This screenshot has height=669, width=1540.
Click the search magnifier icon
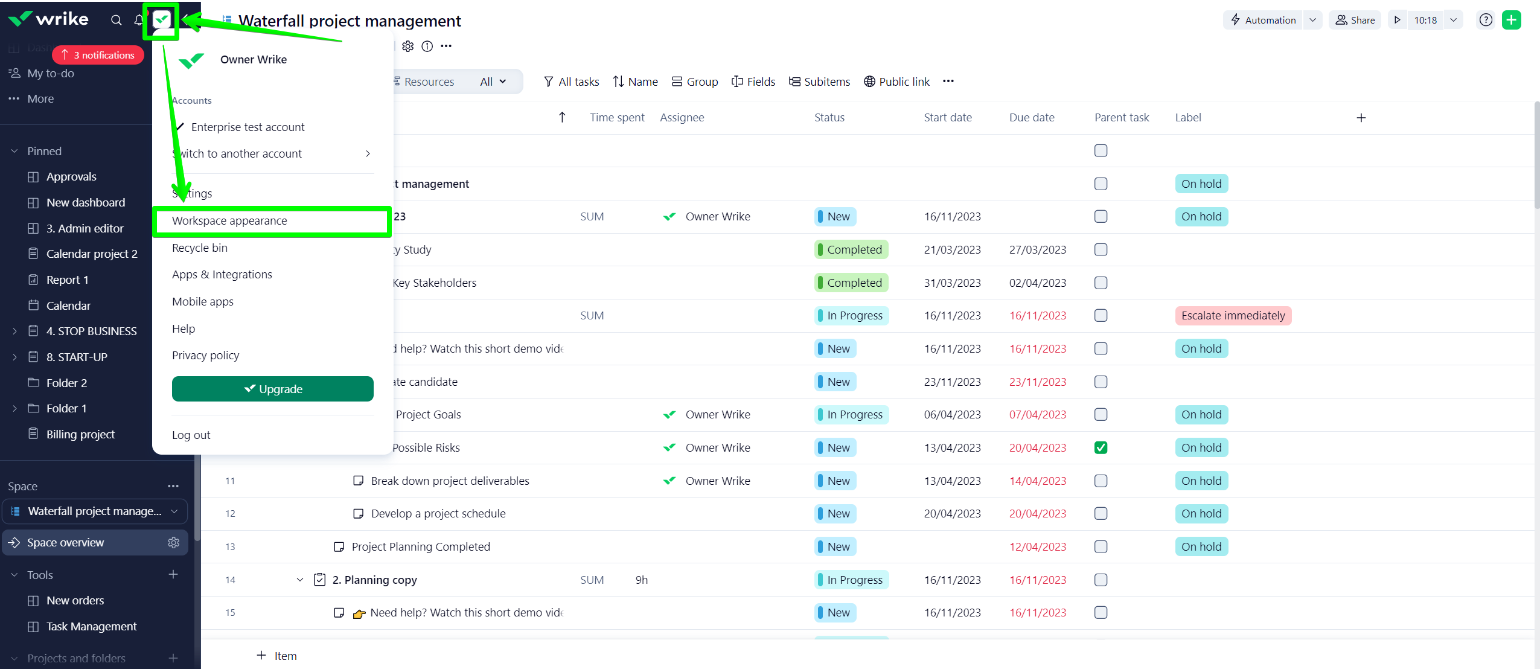pos(116,20)
